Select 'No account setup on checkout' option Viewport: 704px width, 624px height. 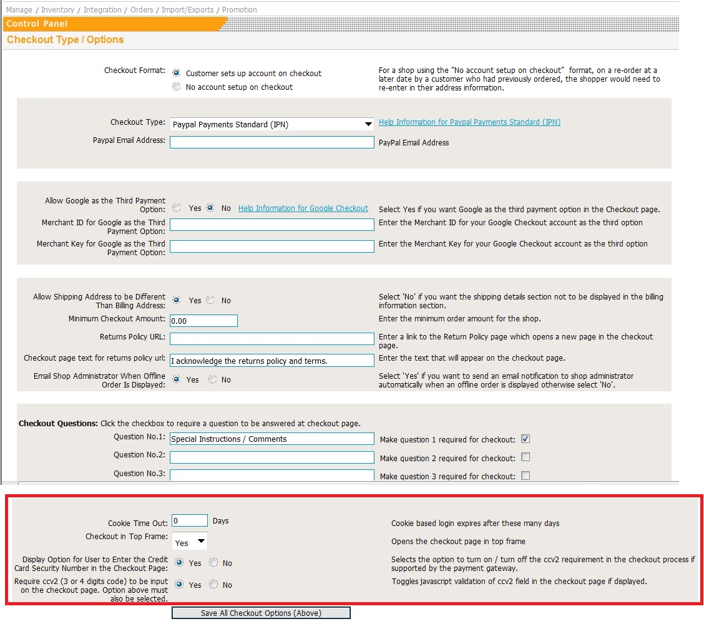177,87
